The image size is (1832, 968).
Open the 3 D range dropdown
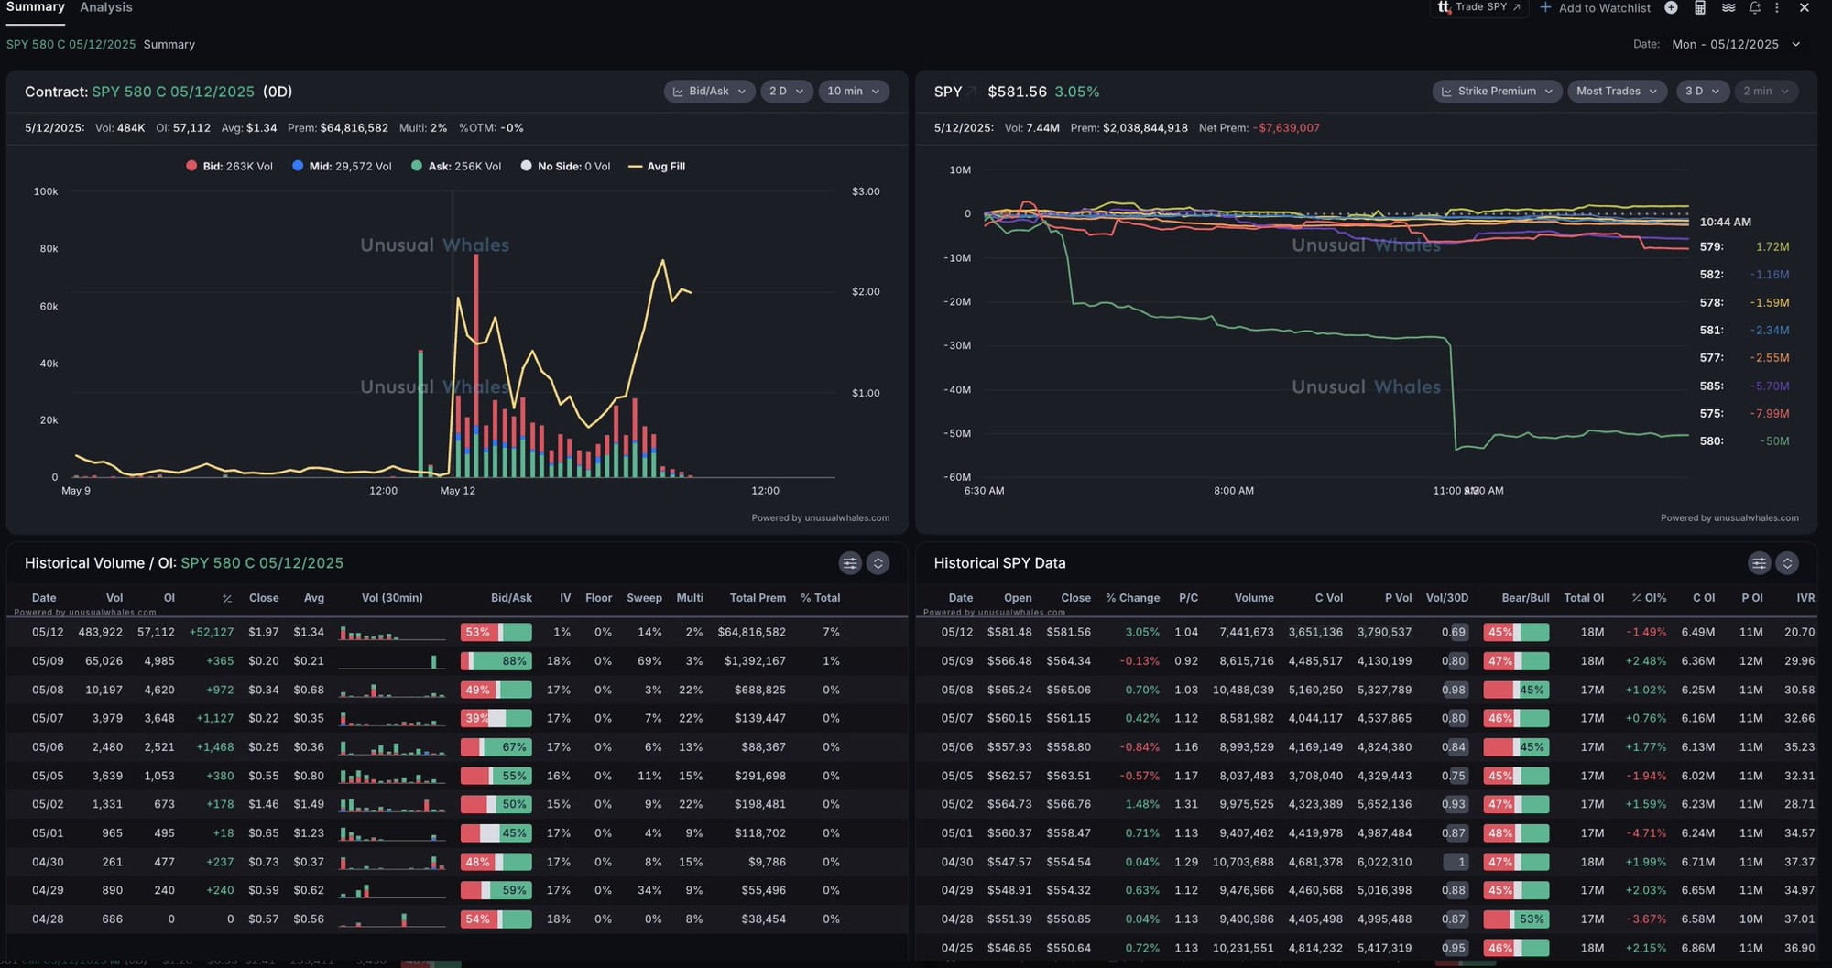[x=1703, y=92]
